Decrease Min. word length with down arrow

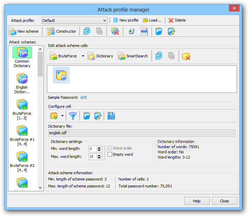click(x=99, y=150)
